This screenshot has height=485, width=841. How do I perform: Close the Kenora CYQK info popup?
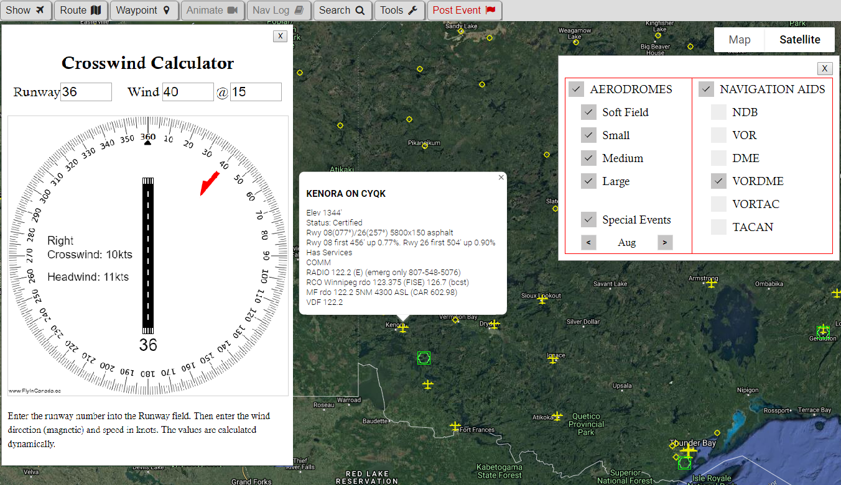(x=501, y=178)
